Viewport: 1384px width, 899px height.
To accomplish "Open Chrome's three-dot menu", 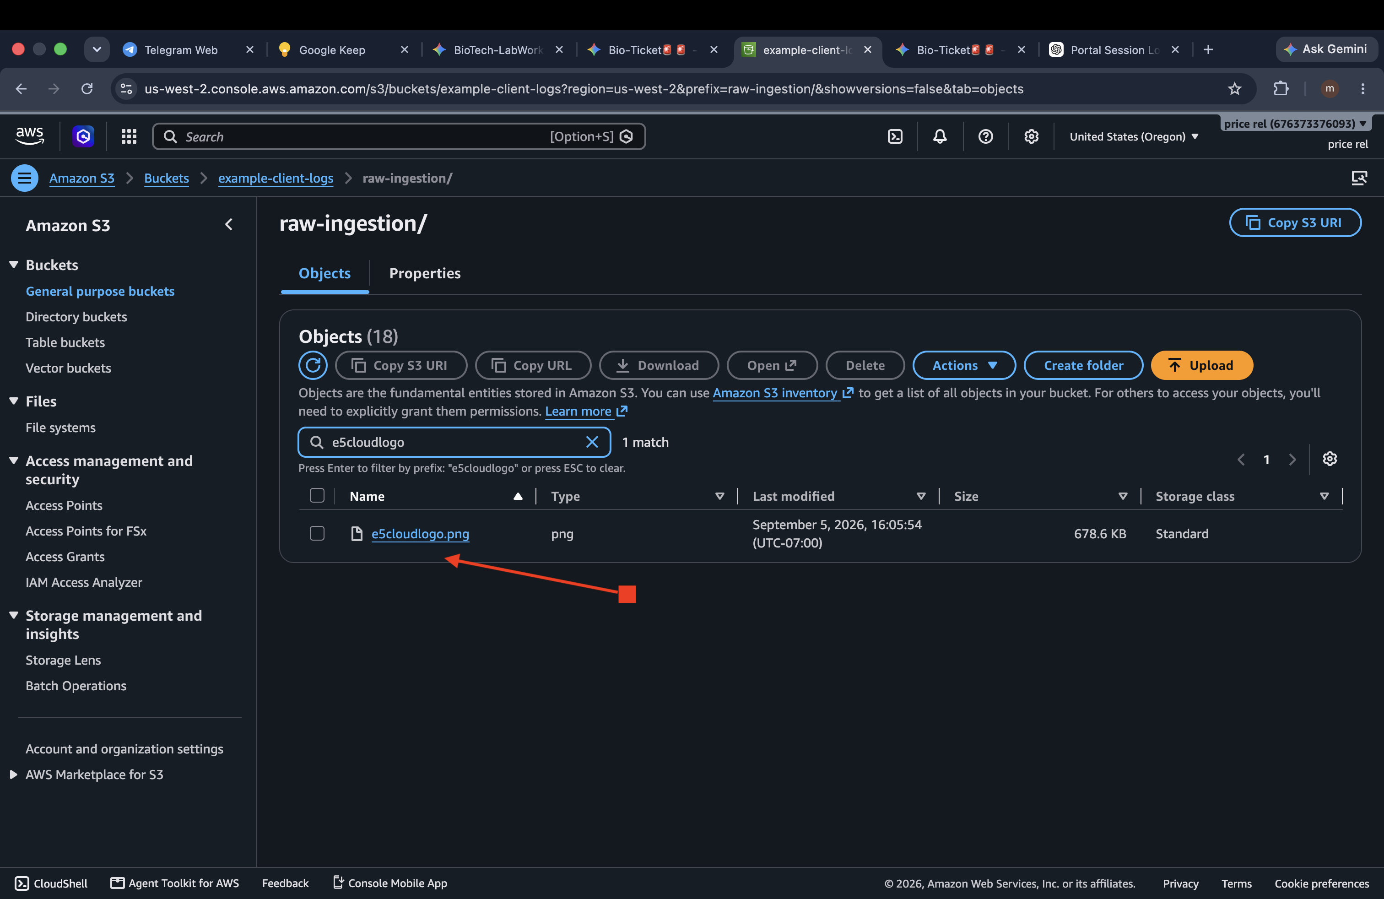I will (x=1362, y=88).
